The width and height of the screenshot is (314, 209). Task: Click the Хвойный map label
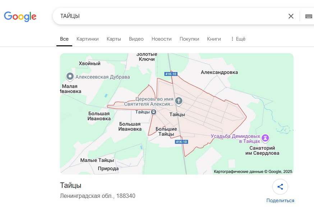pos(89,64)
